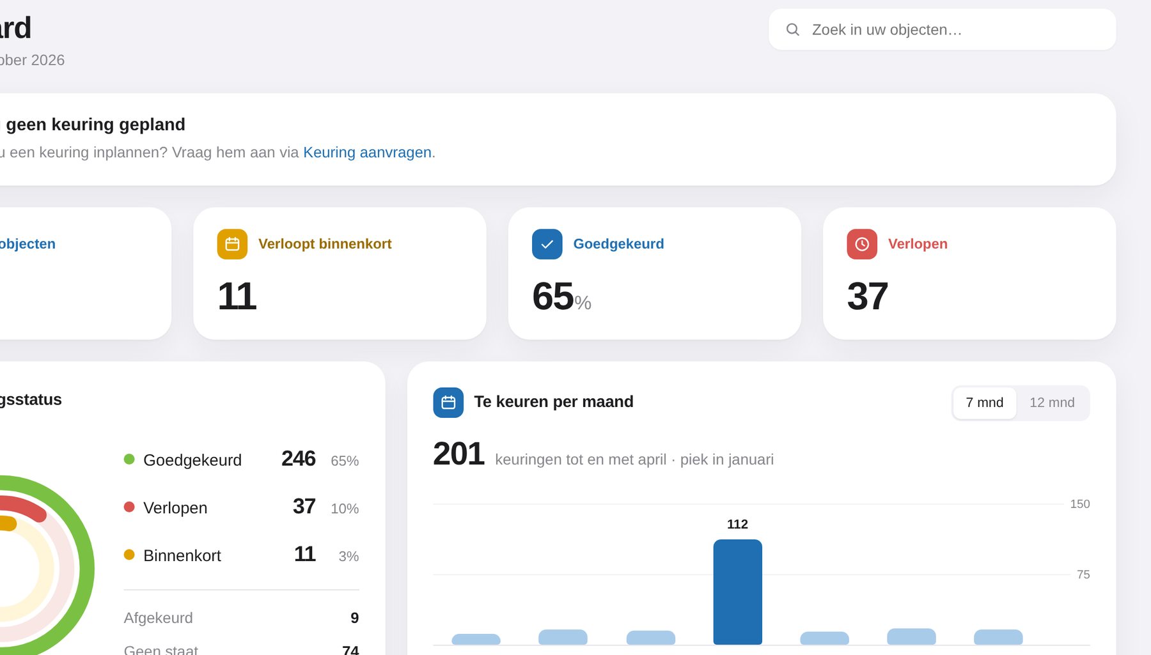This screenshot has width=1151, height=655.
Task: Click the 'Verloopt binnenkort' card title
Action: pyautogui.click(x=325, y=244)
